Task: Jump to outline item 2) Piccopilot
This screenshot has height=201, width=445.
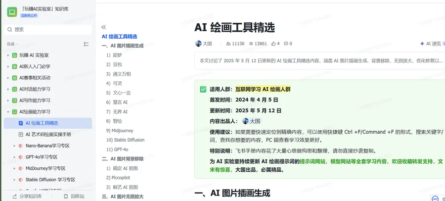Action: point(118,178)
